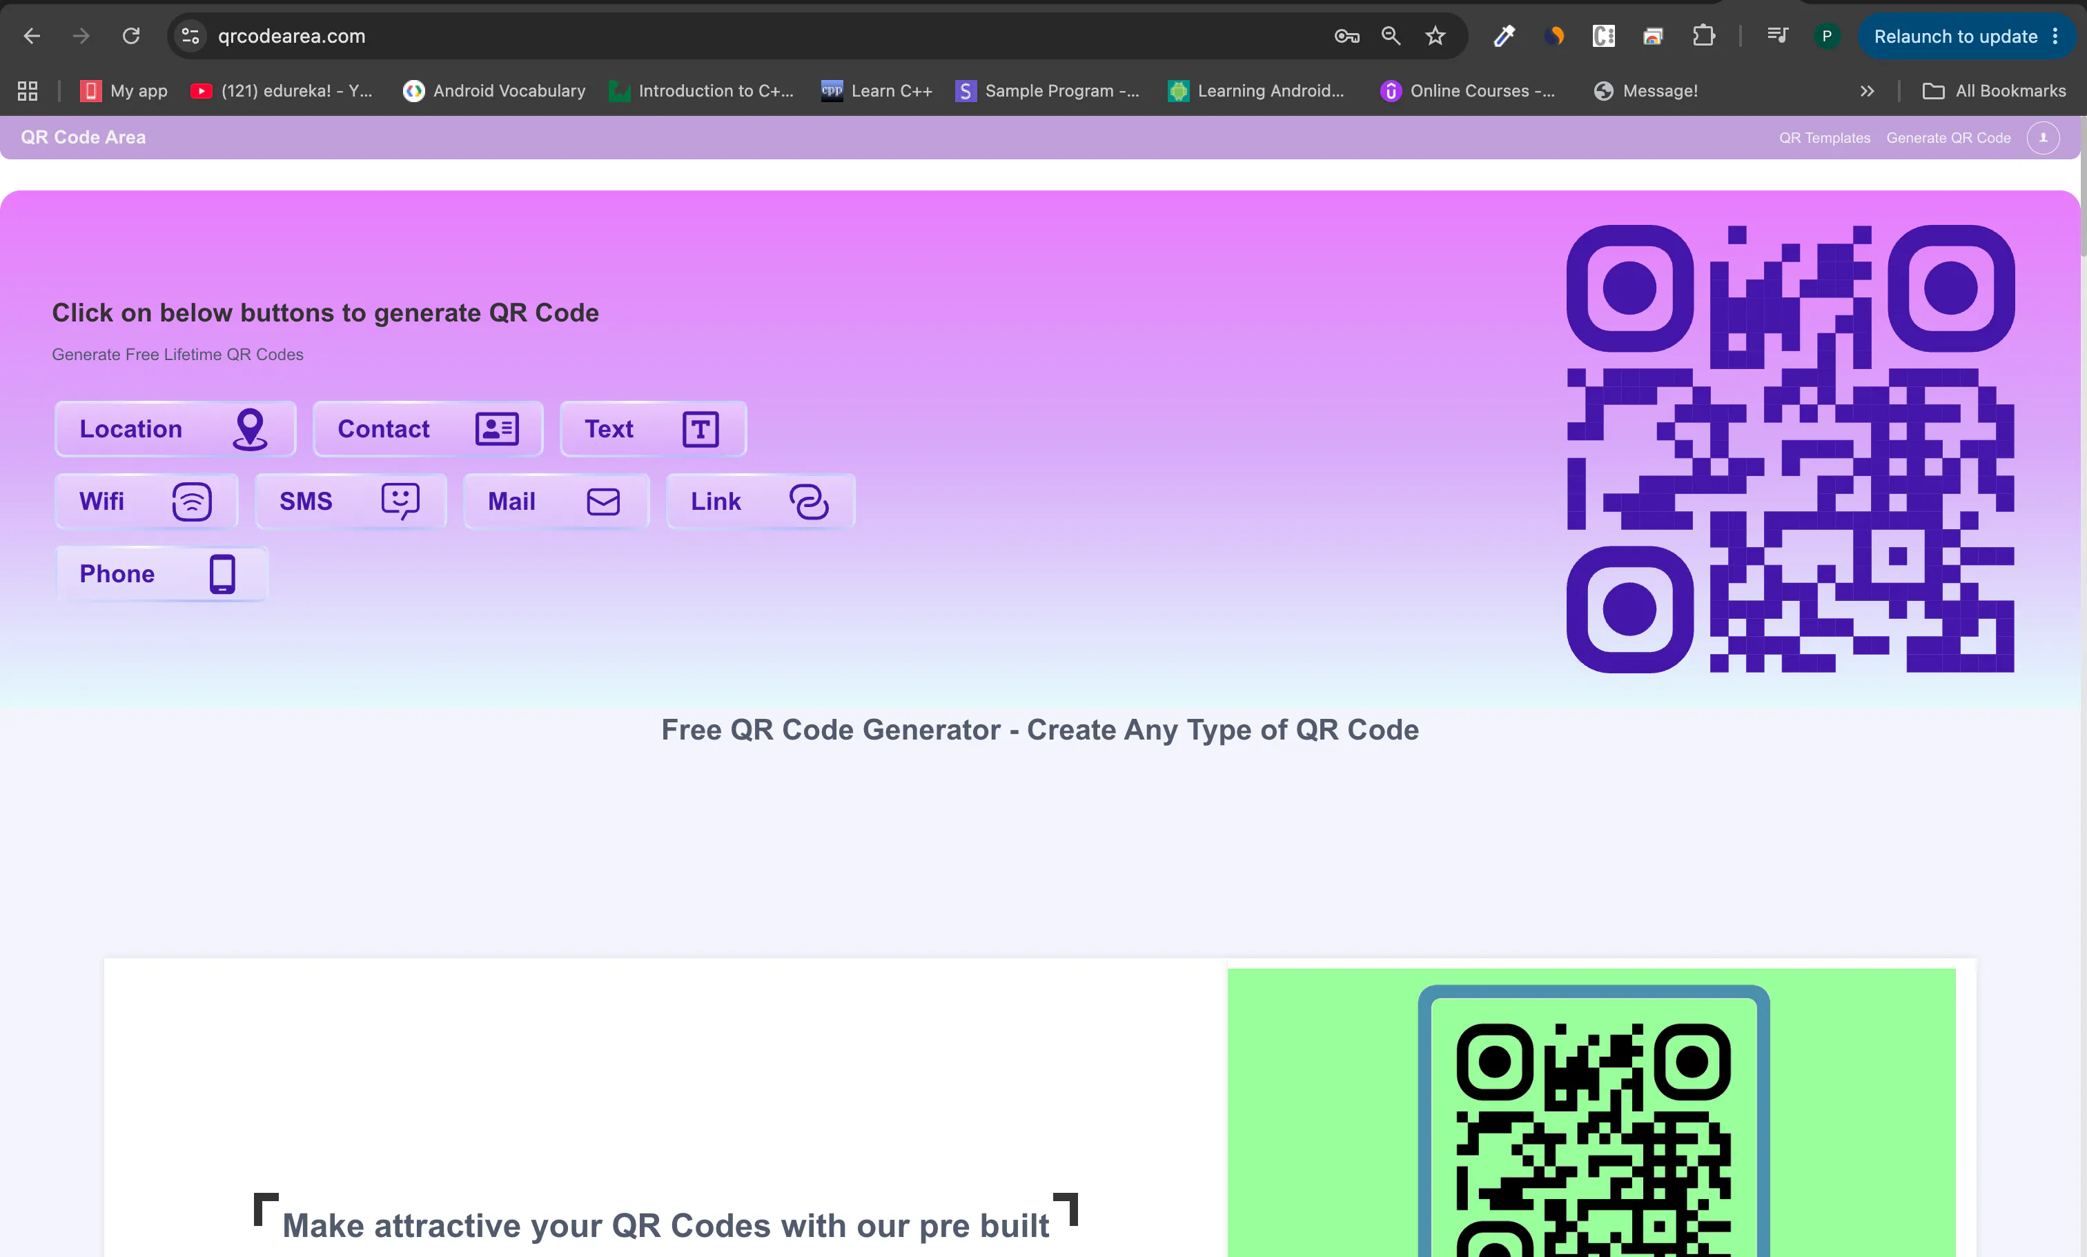Click the Make attractive your QR Codes text
The height and width of the screenshot is (1257, 2087).
point(666,1226)
